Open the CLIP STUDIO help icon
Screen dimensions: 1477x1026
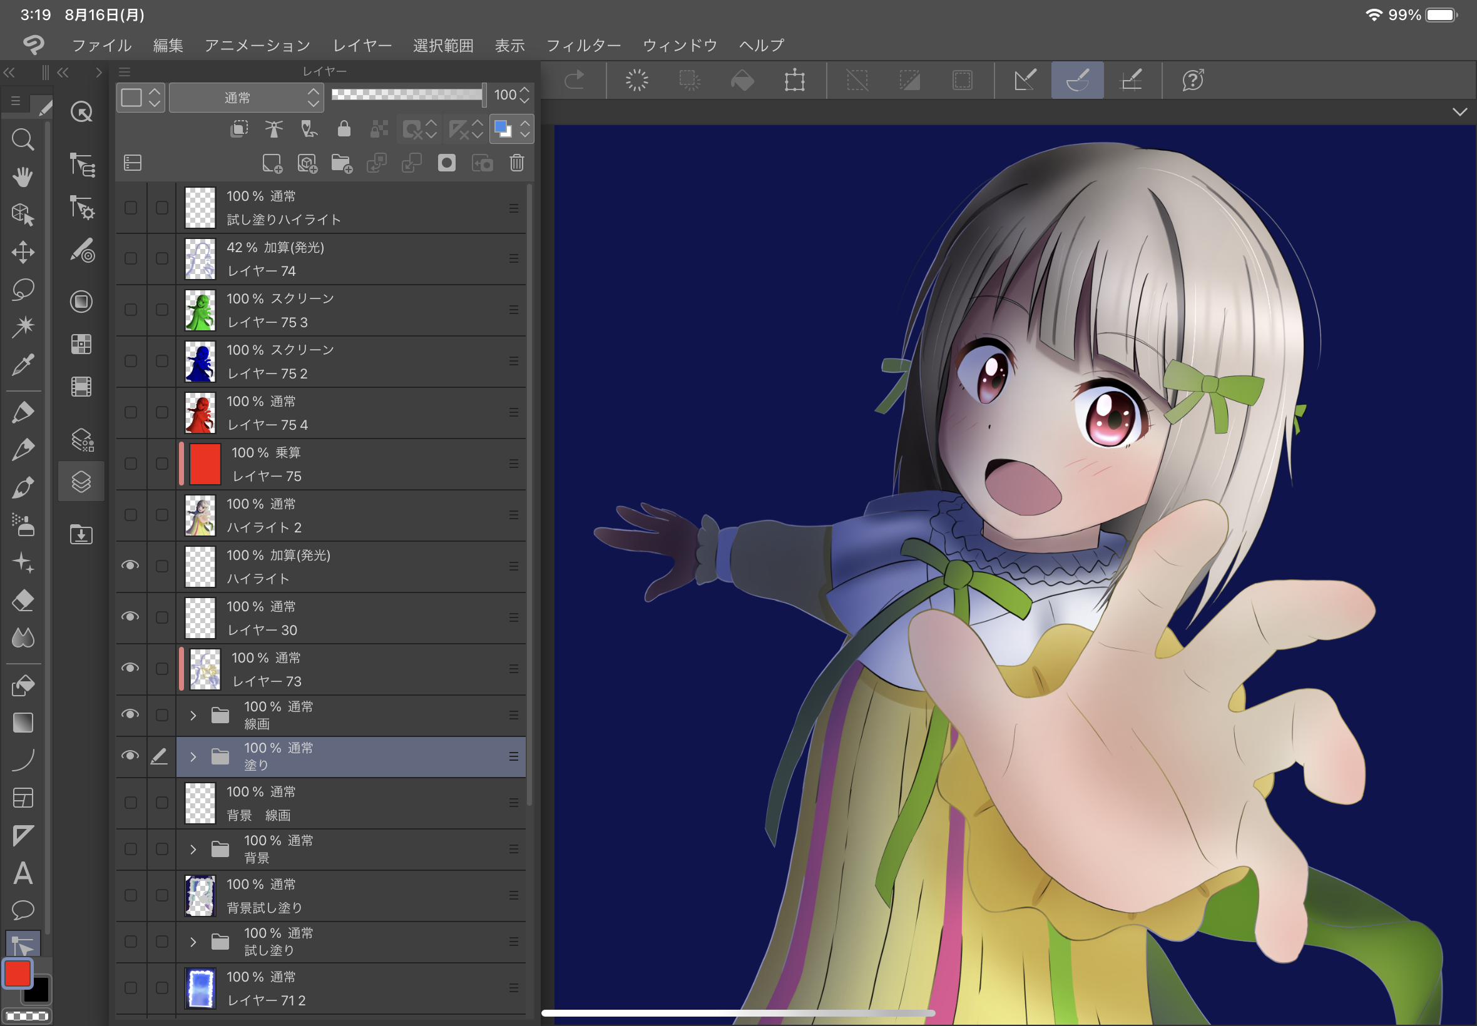coord(1193,80)
